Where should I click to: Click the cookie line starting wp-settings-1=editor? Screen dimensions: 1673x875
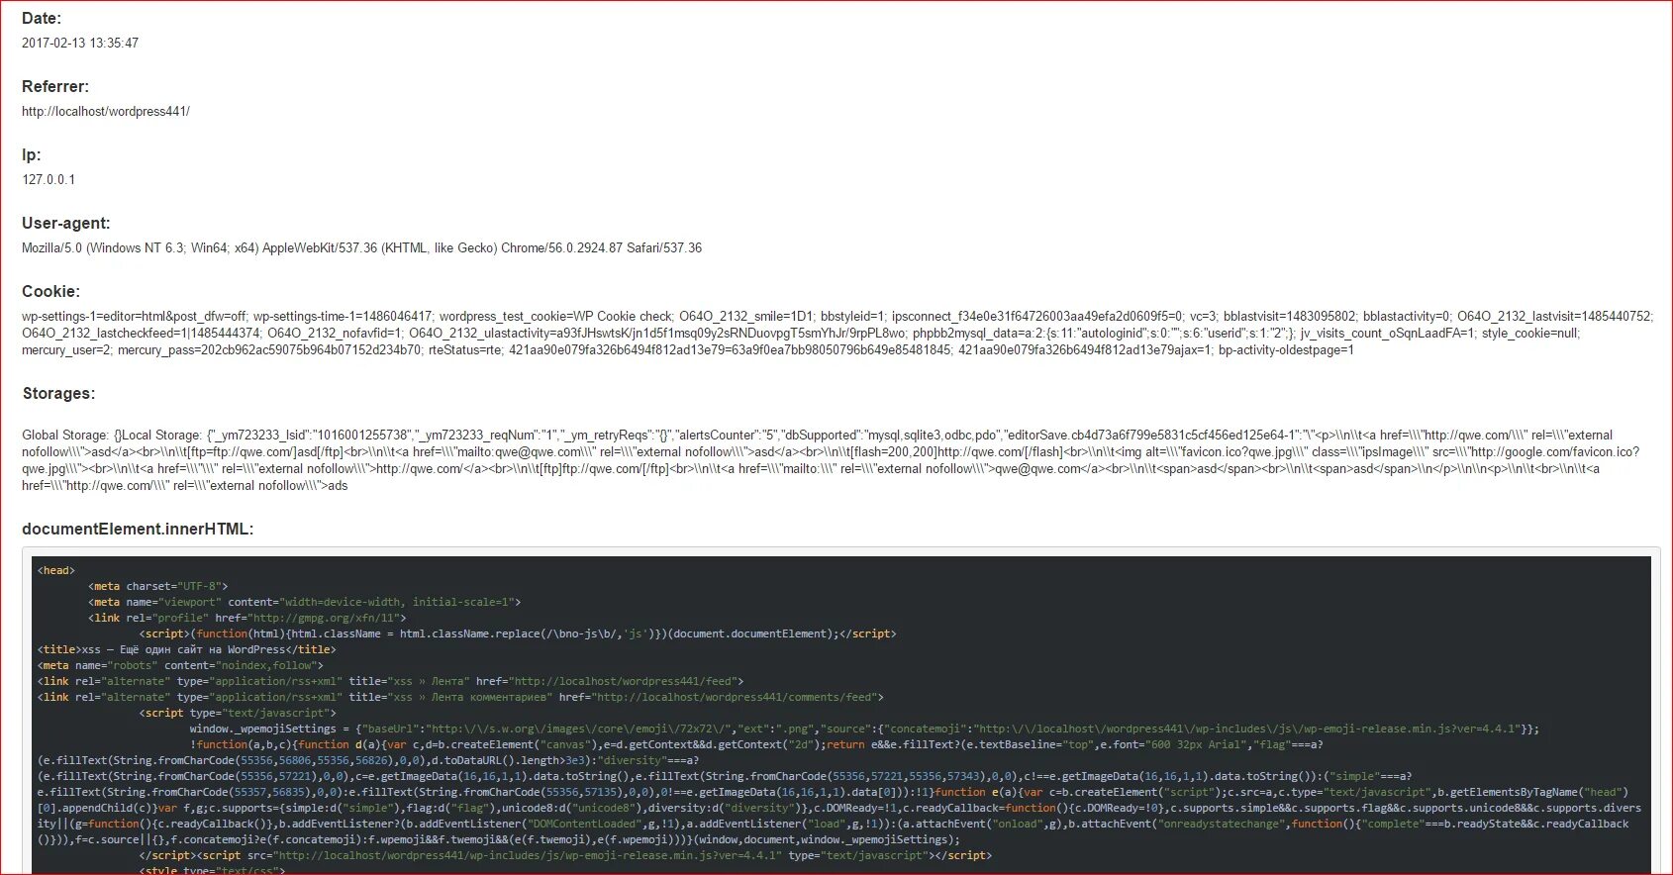pos(837,317)
